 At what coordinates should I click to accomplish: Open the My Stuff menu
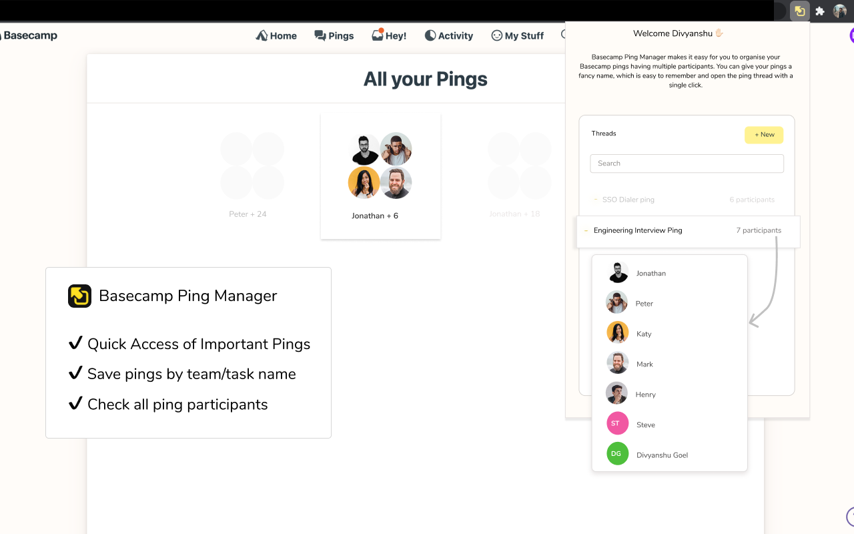tap(517, 35)
